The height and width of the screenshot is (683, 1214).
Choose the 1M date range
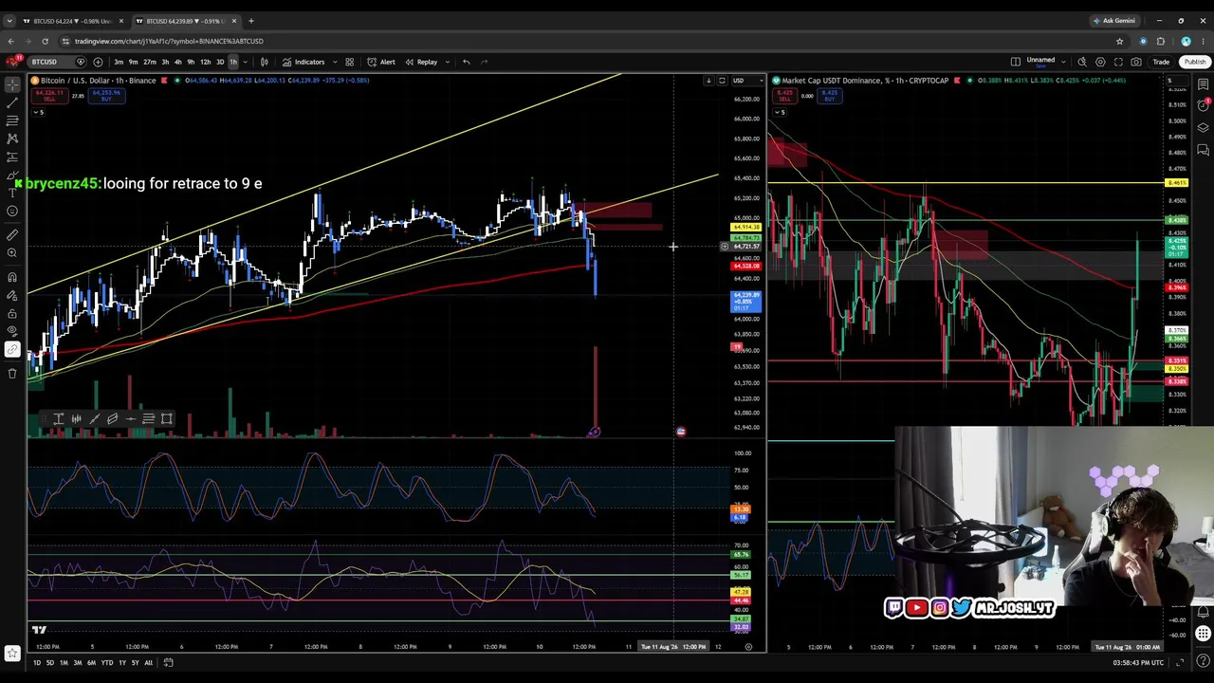pyautogui.click(x=64, y=662)
